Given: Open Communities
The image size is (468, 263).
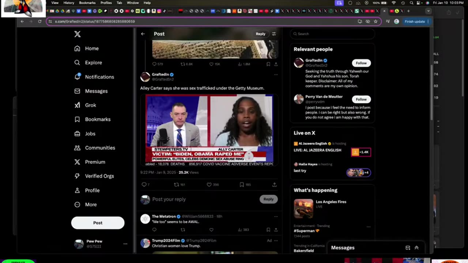Looking at the screenshot, I should [94, 148].
